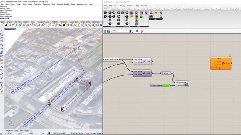
Task: Switch to Grasshopper Params tab
Action: click(106, 9)
